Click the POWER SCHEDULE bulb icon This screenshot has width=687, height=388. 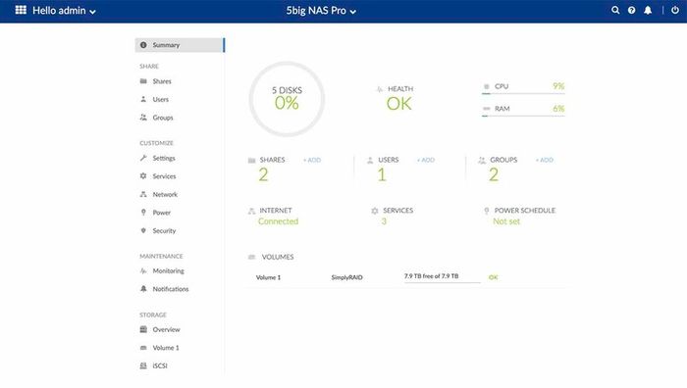(x=487, y=211)
